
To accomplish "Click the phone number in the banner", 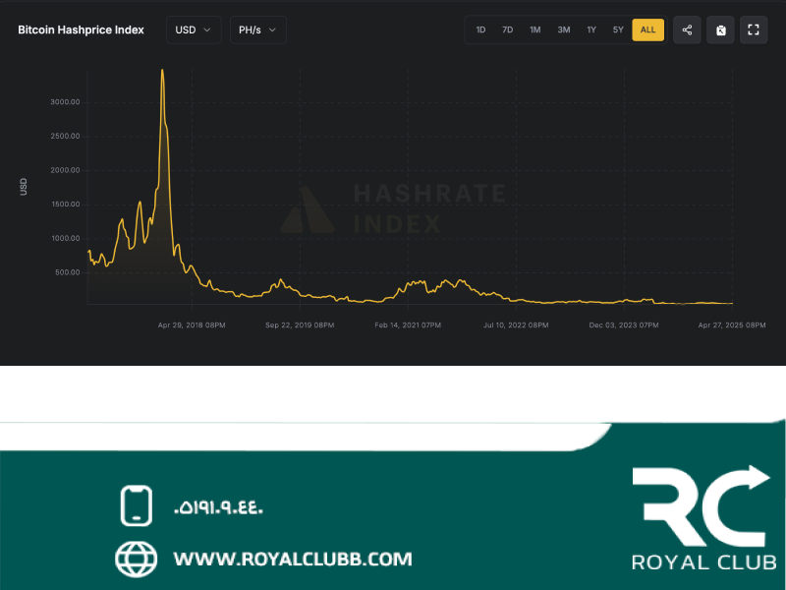I will tap(218, 507).
